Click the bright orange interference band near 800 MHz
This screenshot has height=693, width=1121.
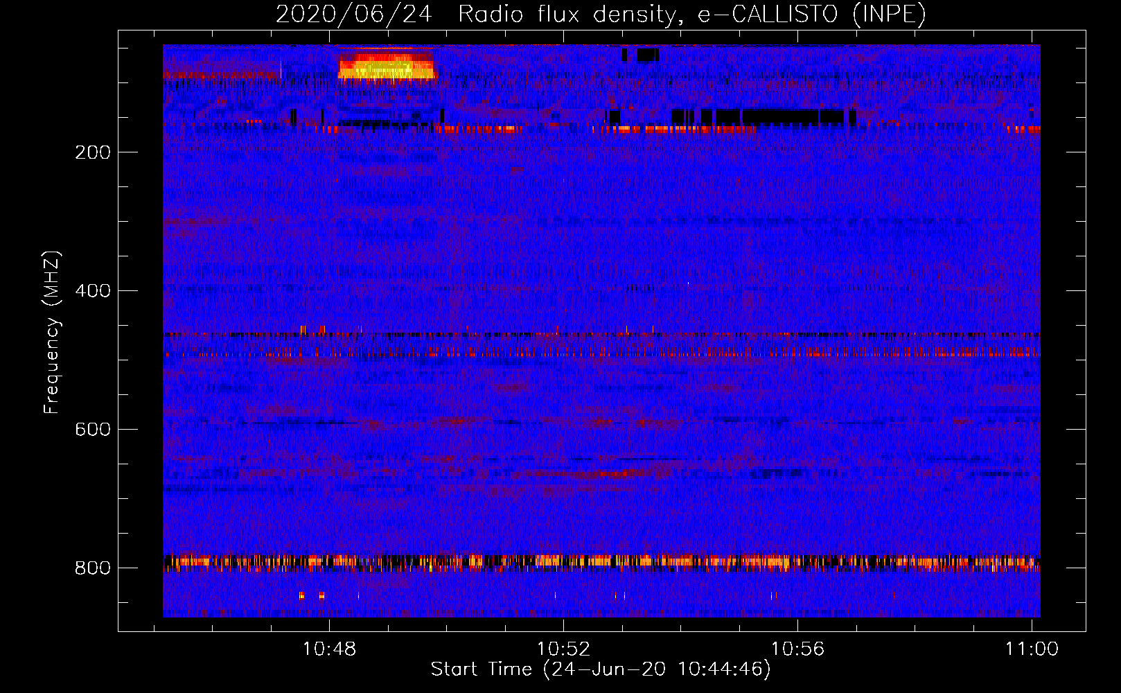(601, 562)
